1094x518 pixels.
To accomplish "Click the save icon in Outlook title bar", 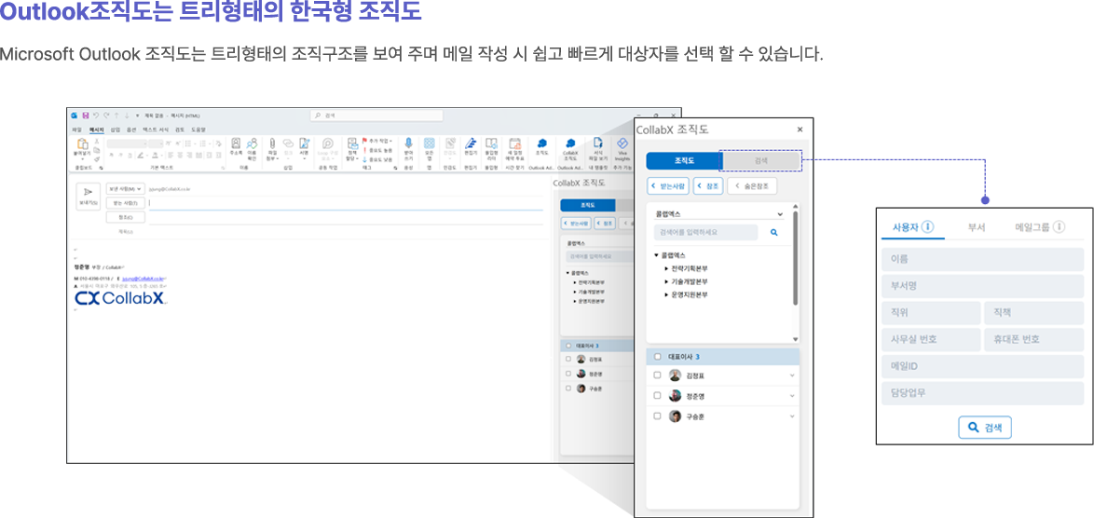I will point(86,116).
